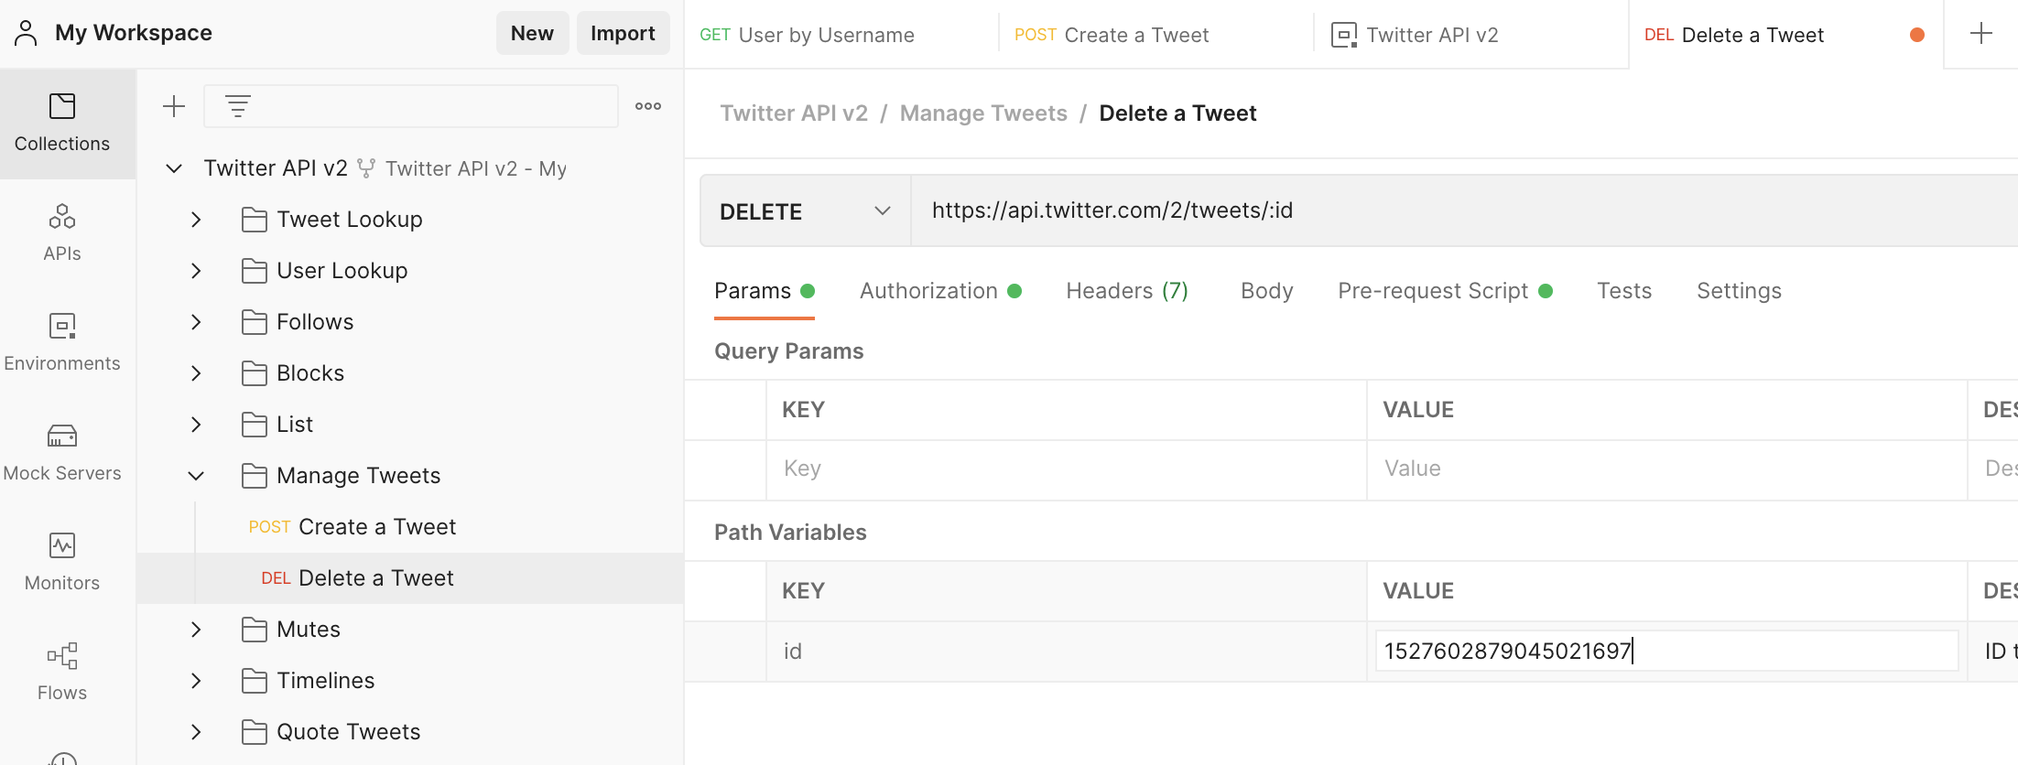Select the Create a Tweet request

click(x=376, y=527)
